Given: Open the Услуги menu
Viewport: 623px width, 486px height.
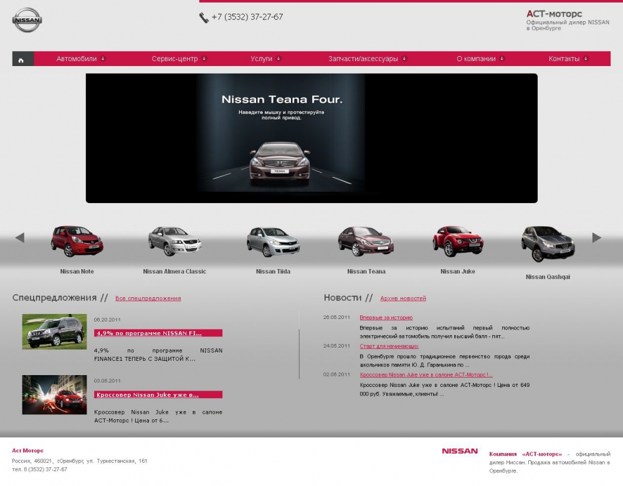Looking at the screenshot, I should (x=262, y=59).
